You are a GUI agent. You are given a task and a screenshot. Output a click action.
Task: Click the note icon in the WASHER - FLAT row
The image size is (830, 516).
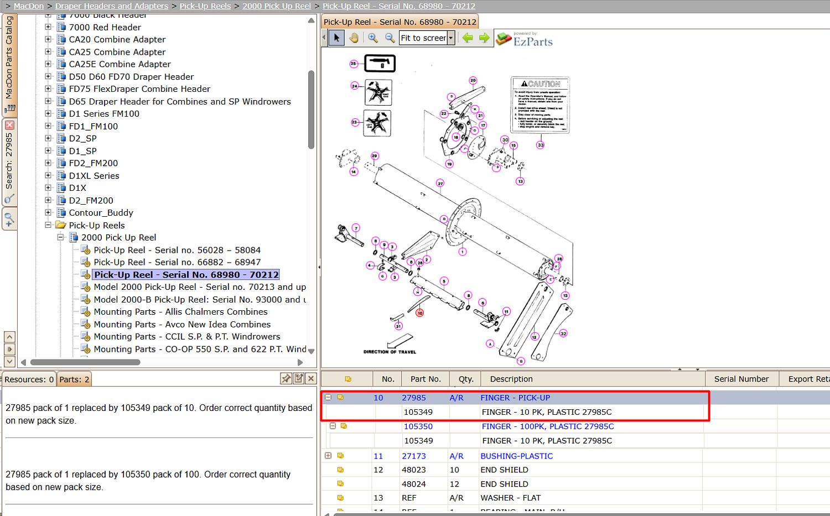[x=340, y=498]
